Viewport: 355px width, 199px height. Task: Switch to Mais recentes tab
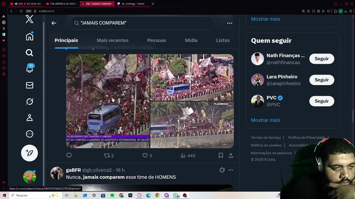pos(112,40)
